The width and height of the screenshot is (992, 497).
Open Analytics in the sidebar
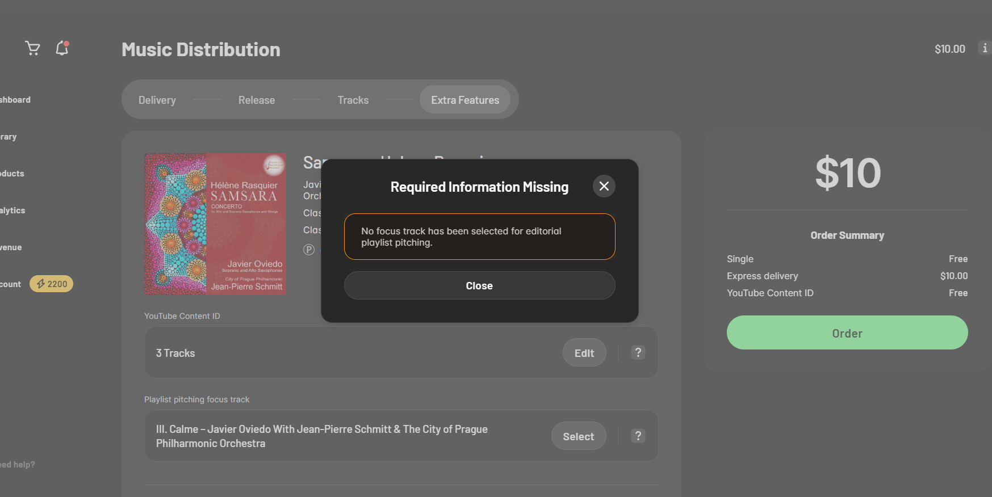pyautogui.click(x=12, y=210)
